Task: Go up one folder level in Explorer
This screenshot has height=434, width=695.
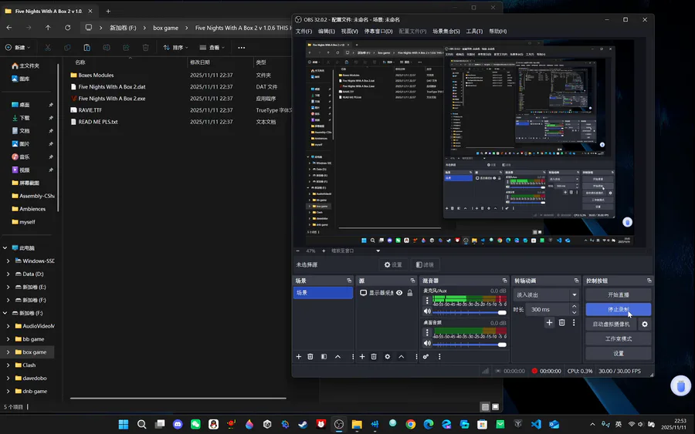Action: 48,28
